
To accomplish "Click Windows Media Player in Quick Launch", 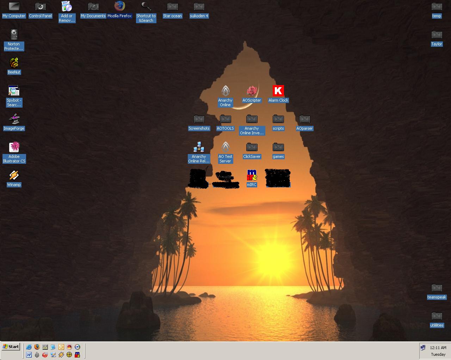I will (x=77, y=347).
